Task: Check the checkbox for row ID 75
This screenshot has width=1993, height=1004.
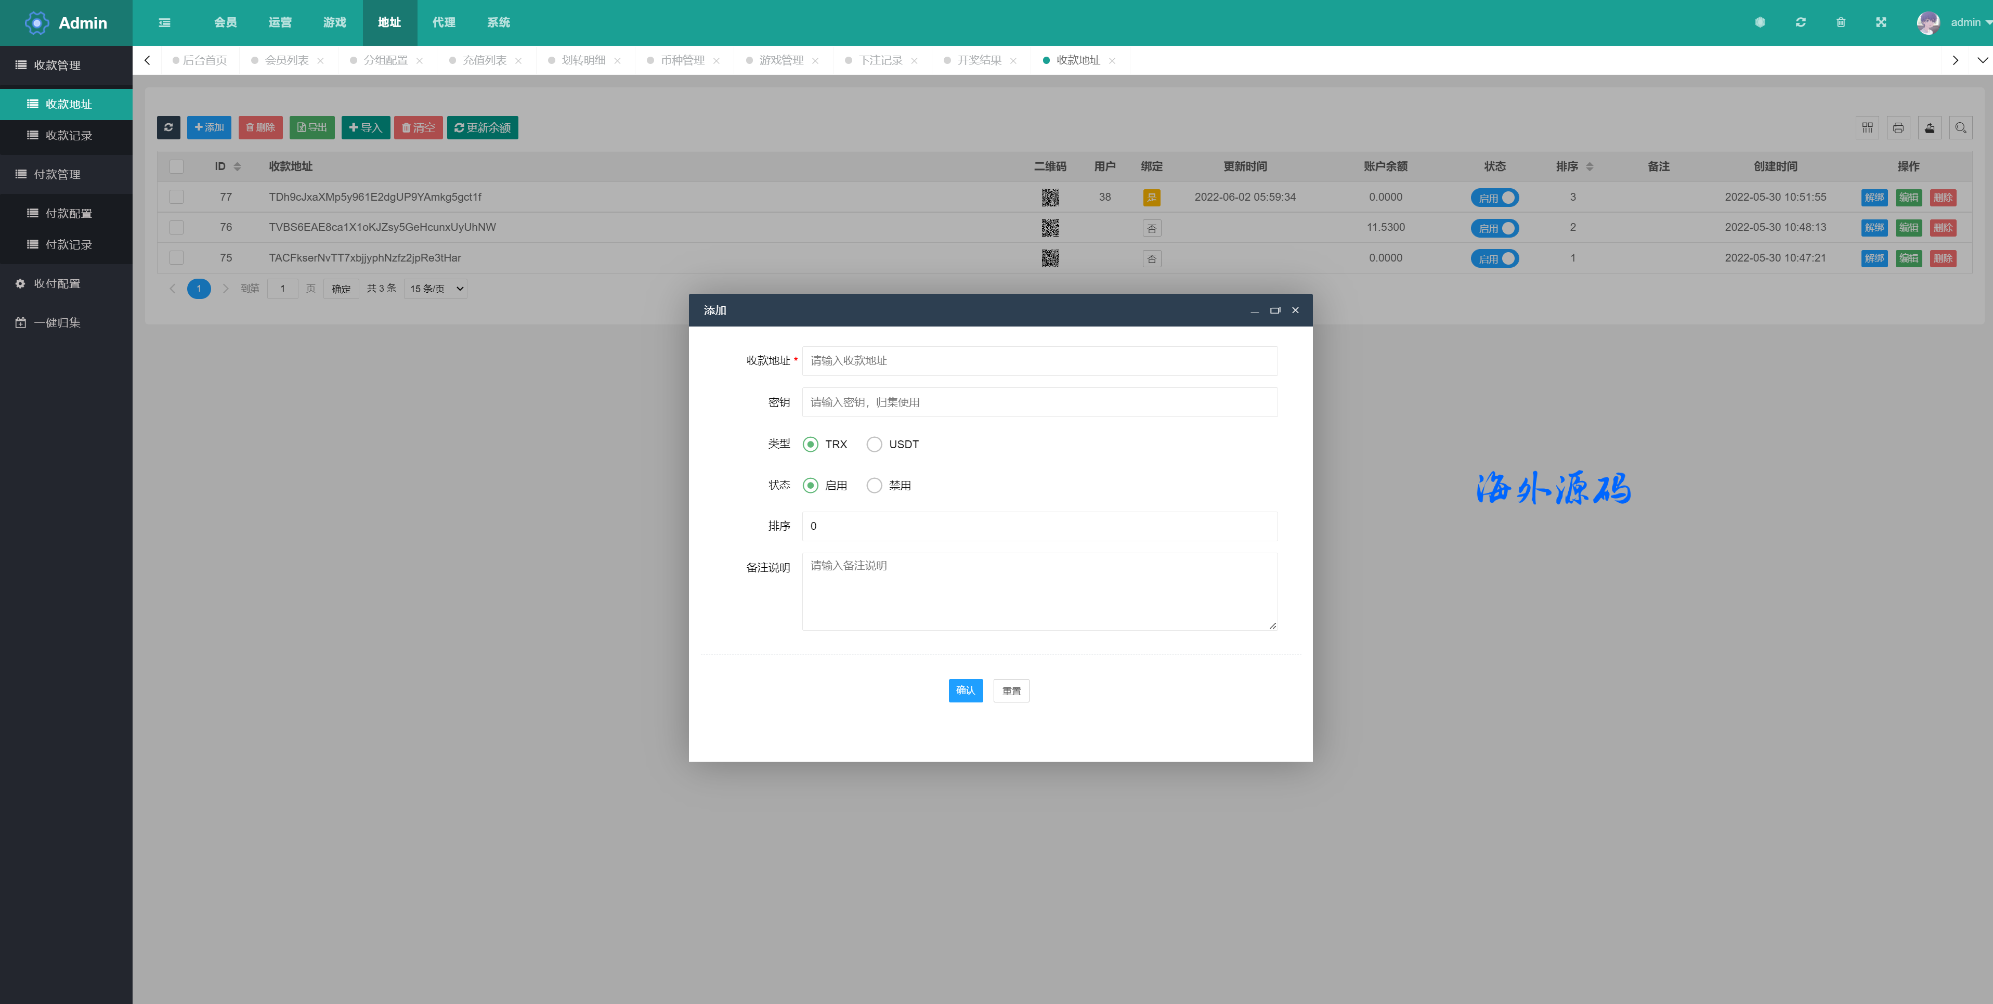Action: (x=176, y=258)
